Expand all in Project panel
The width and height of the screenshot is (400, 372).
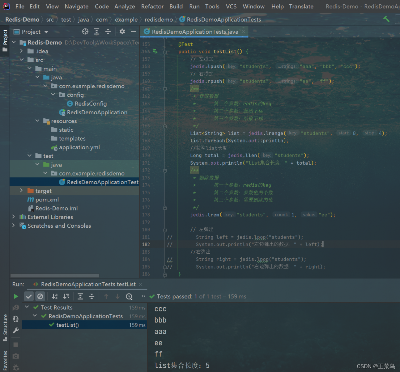97,32
